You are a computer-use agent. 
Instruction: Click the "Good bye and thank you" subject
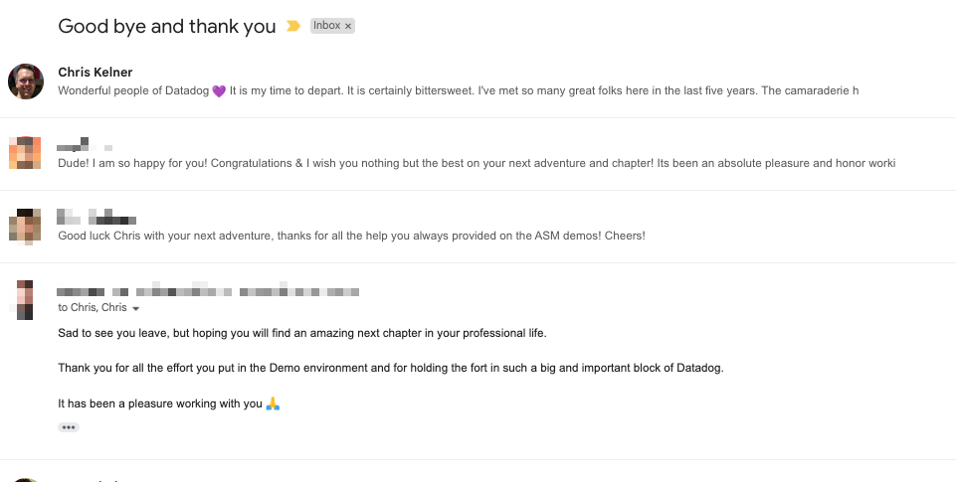167,26
